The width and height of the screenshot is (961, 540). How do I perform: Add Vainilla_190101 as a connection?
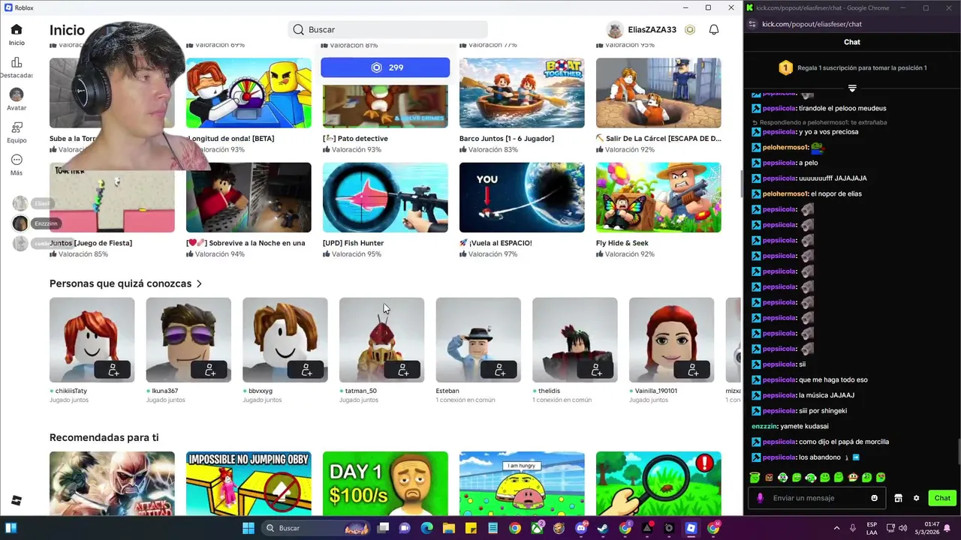tap(692, 370)
